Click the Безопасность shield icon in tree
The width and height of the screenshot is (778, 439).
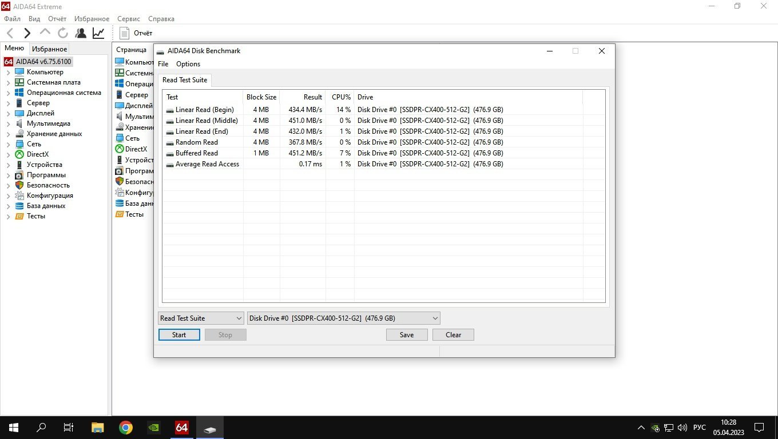pyautogui.click(x=19, y=185)
